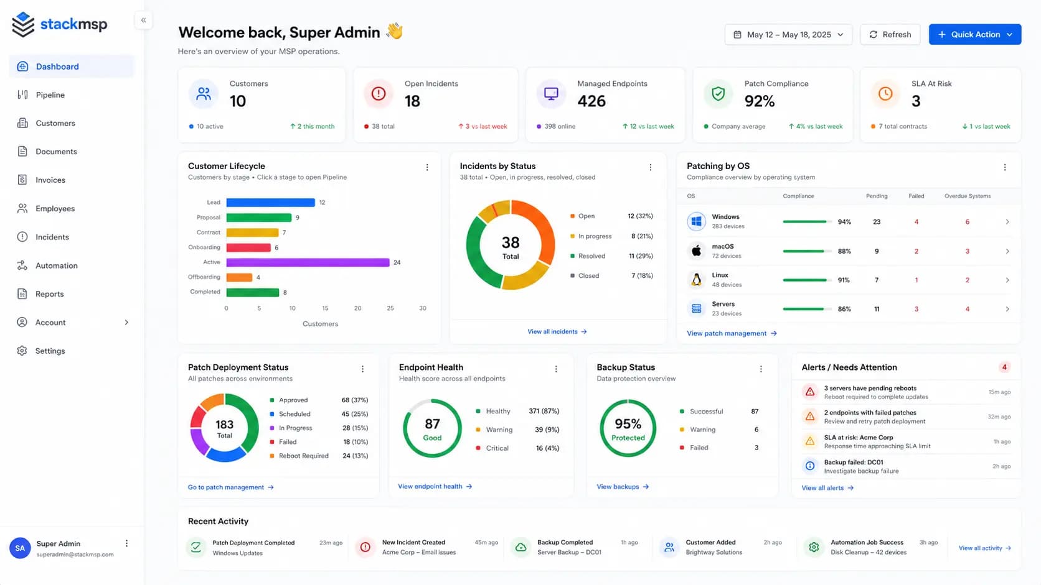Open Employees in the sidebar

(72, 209)
